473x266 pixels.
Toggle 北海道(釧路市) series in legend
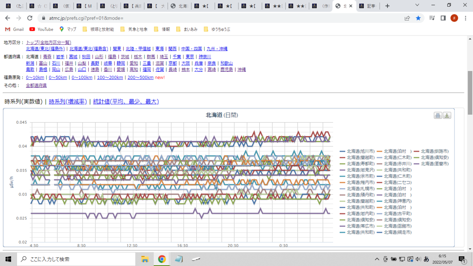tap(431, 151)
